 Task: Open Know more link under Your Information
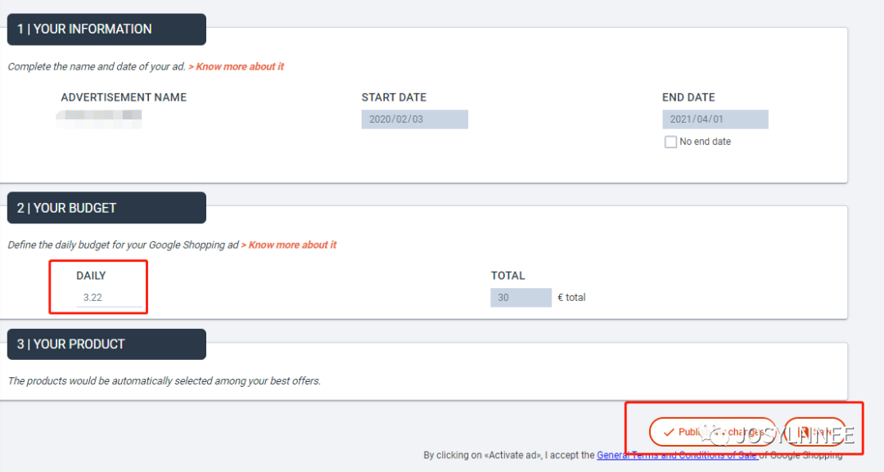tap(237, 67)
